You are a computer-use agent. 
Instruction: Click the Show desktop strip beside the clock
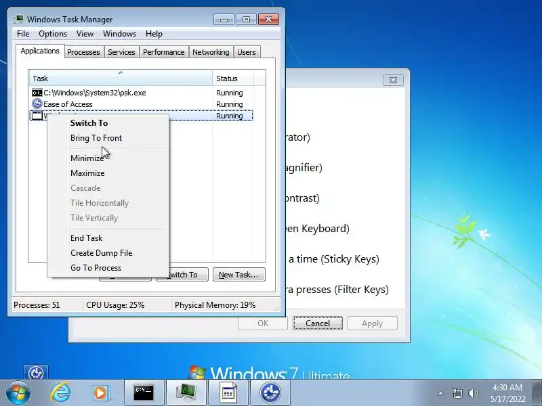pyautogui.click(x=537, y=393)
